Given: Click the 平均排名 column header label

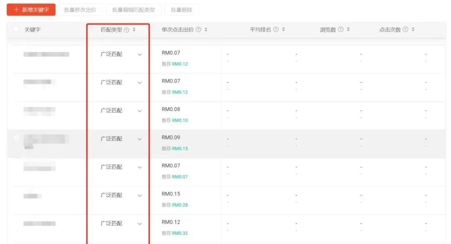Looking at the screenshot, I should pos(260,29).
